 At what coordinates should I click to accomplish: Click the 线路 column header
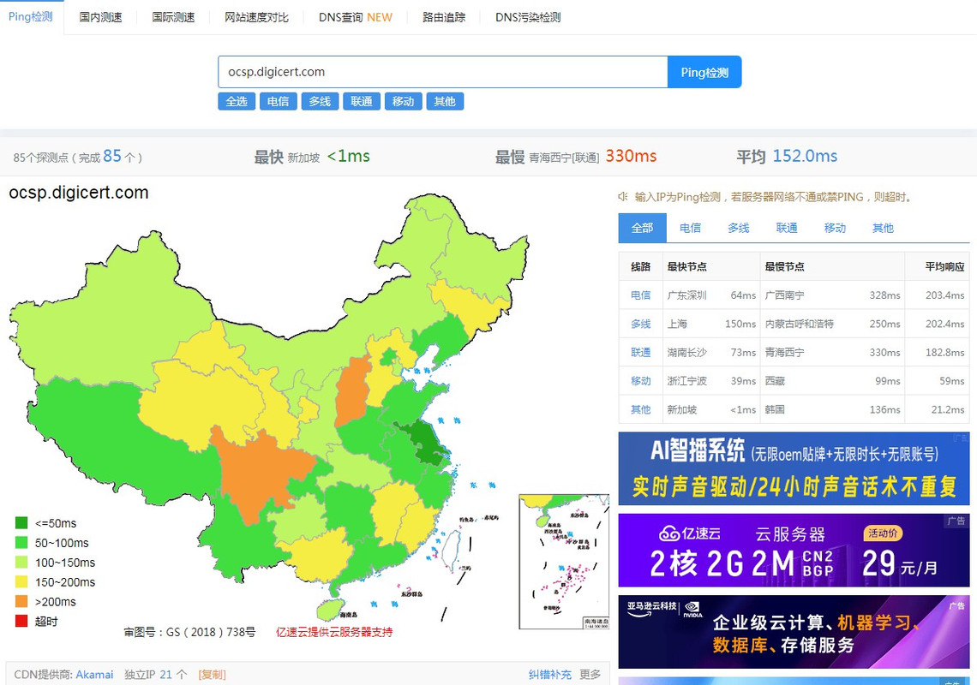pyautogui.click(x=640, y=266)
